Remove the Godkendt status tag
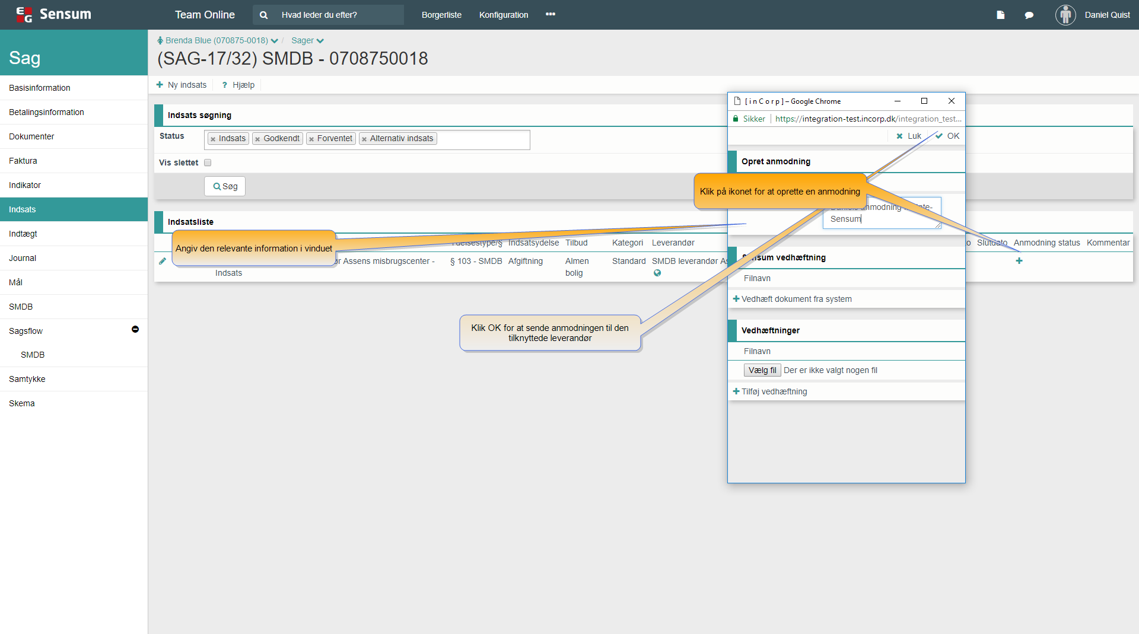 [x=257, y=139]
